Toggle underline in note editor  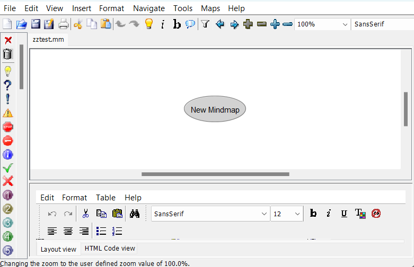[x=344, y=214]
